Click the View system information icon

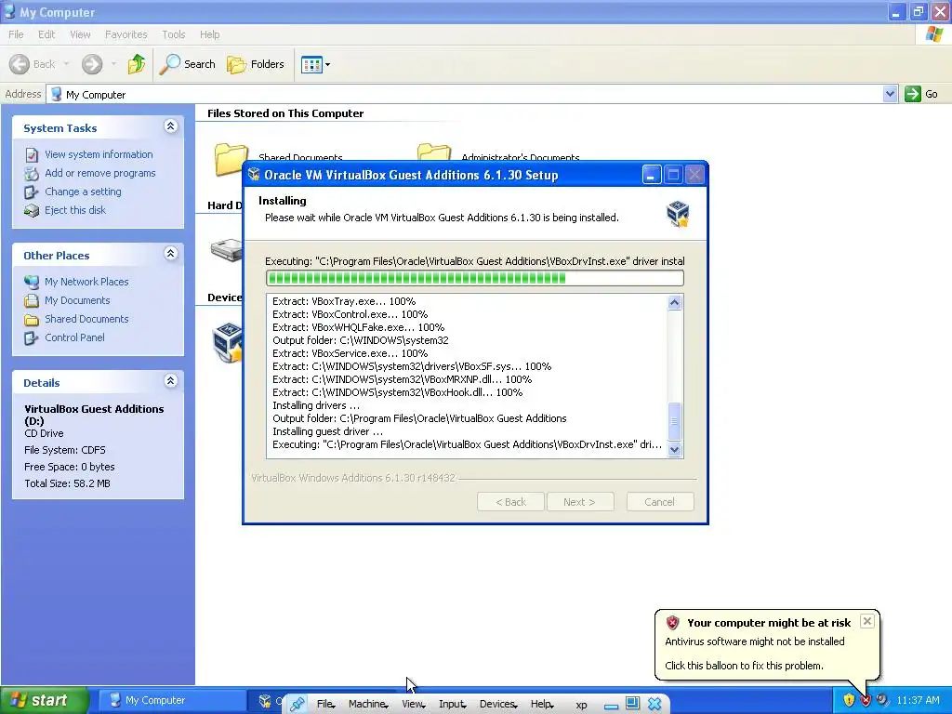click(x=32, y=155)
